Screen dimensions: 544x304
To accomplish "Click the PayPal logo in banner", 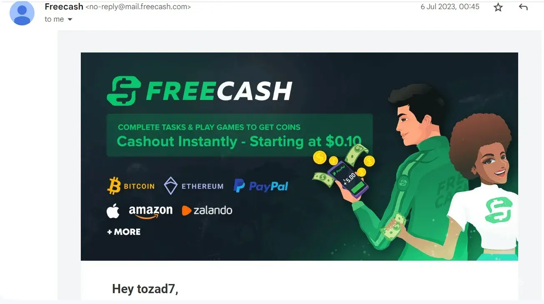I will [x=261, y=186].
